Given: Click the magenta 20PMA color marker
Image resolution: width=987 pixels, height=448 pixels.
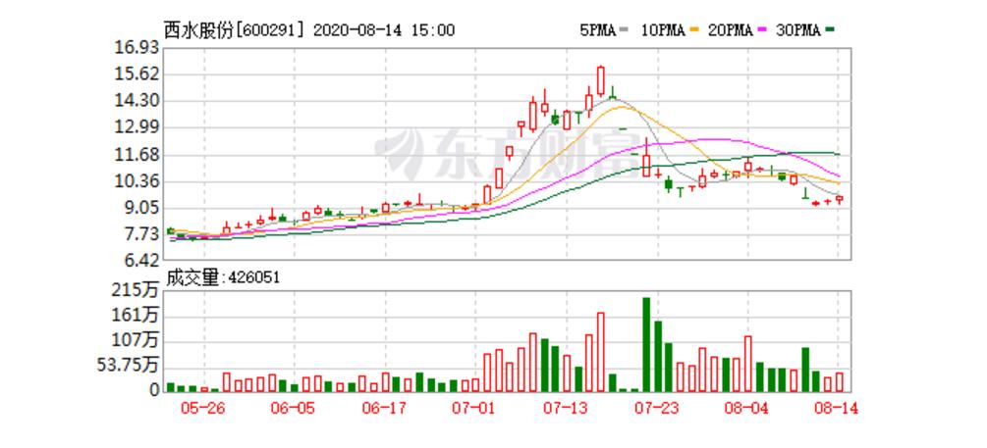Looking at the screenshot, I should (763, 31).
